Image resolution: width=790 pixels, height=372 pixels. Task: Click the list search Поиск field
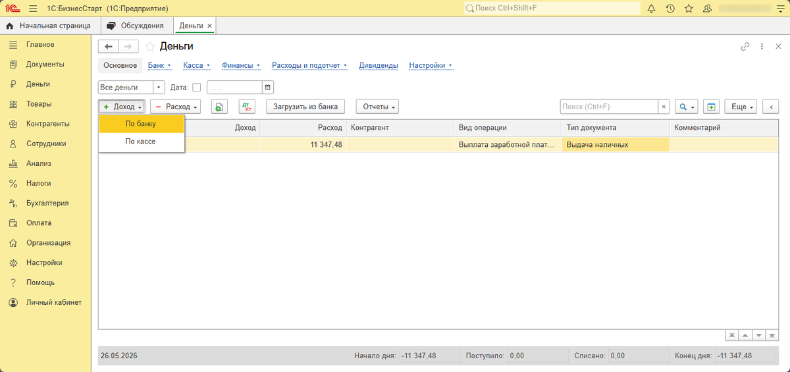click(609, 107)
